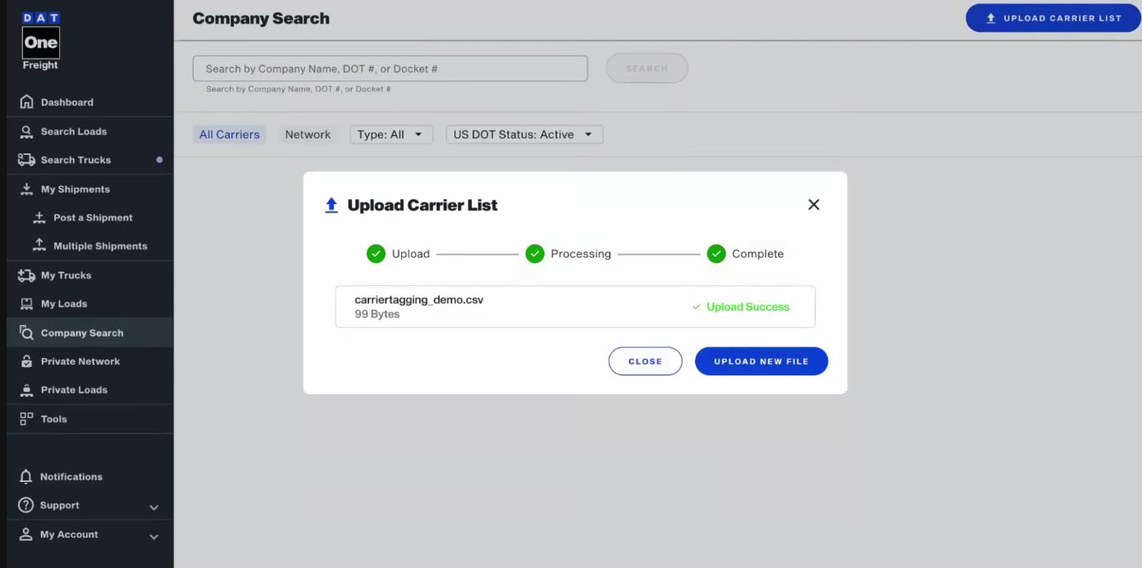Screen dimensions: 1142x568
Task: Switch to the All Carriers tab
Action: pyautogui.click(x=229, y=134)
